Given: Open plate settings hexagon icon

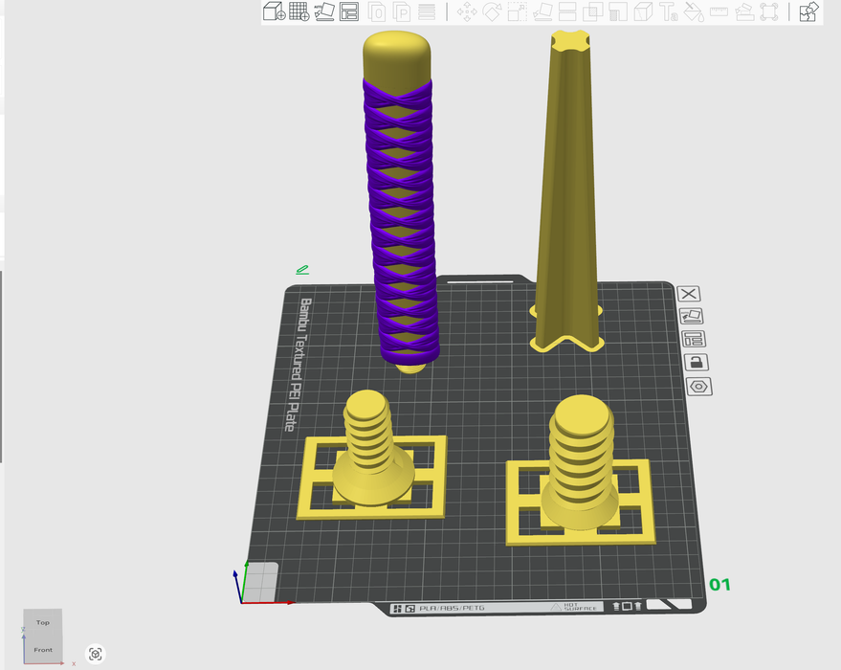Looking at the screenshot, I should coord(698,387).
